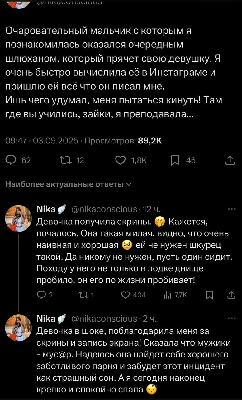Screen dimensions: 242x400
Task: Share the 12 ч. reply via upload icon
Action: [x=231, y=294]
